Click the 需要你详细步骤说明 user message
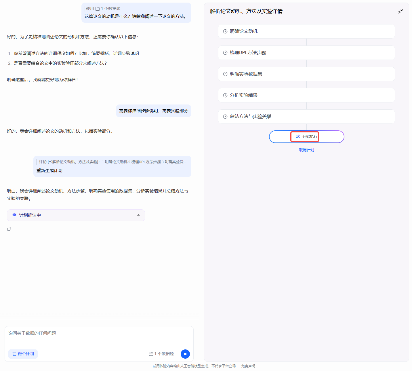 pyautogui.click(x=154, y=111)
